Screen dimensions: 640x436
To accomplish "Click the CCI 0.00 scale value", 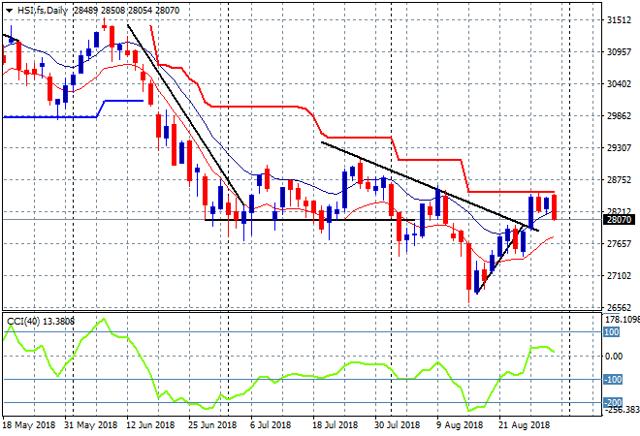I will pyautogui.click(x=614, y=356).
